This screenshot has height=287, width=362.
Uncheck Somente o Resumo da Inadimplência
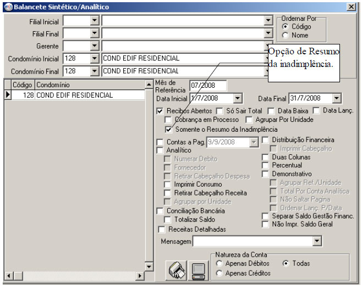tap(169, 129)
